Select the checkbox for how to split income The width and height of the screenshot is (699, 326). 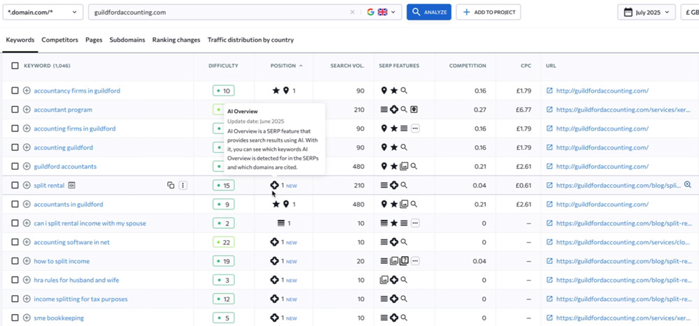click(15, 261)
